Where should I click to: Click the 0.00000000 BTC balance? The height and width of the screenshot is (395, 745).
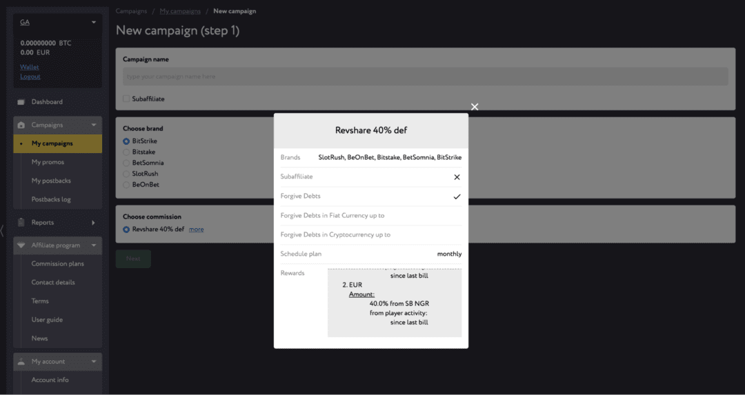coord(46,43)
